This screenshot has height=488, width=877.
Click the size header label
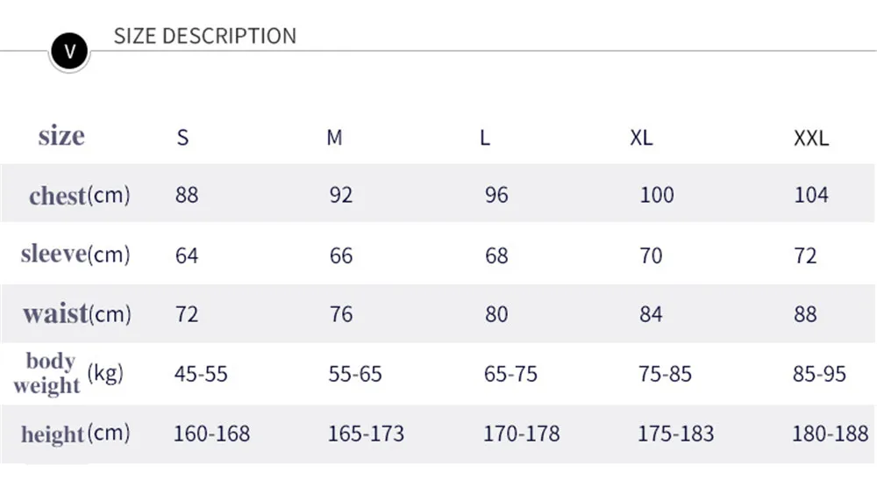coord(61,136)
